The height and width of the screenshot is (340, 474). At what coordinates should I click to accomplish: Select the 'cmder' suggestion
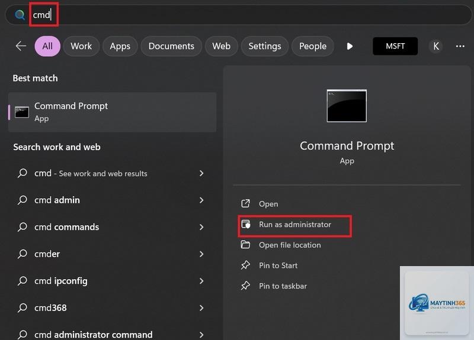tap(112, 254)
